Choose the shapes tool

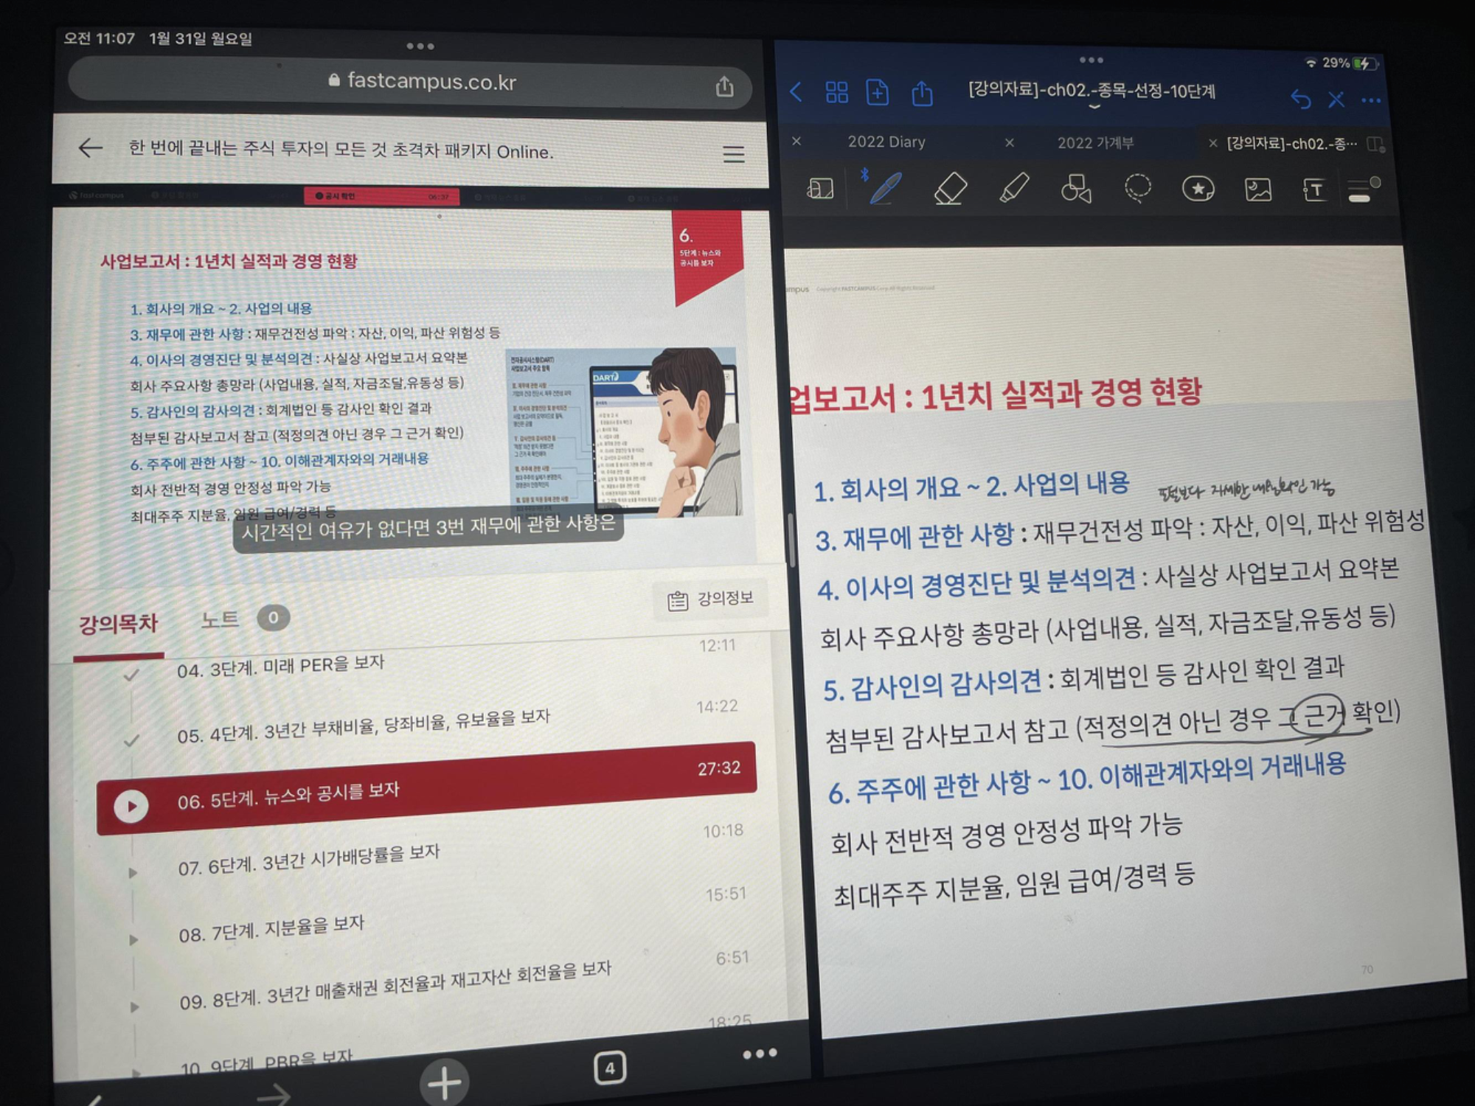click(x=1076, y=189)
